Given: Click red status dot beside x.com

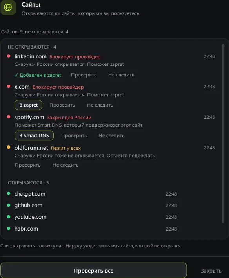Looking at the screenshot, I should pos(9,86).
